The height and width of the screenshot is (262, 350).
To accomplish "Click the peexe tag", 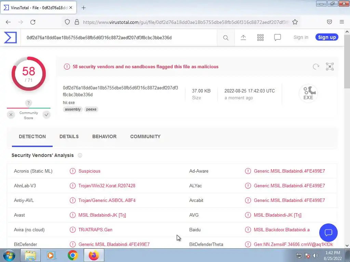I will [91, 110].
